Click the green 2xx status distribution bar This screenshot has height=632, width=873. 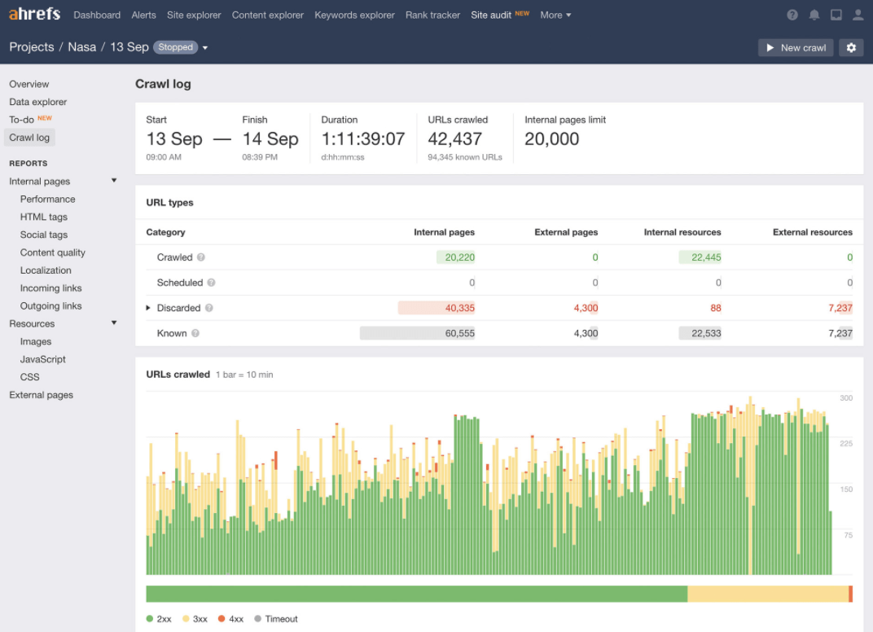[x=416, y=594]
